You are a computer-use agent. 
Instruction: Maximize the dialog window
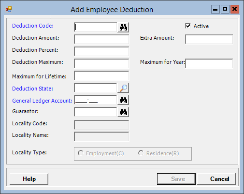coord(225,9)
